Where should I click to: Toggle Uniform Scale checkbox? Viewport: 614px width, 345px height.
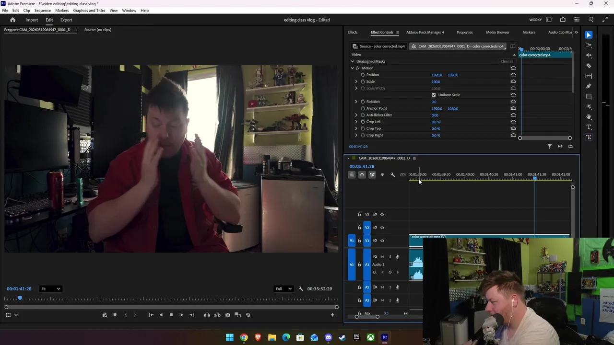(x=434, y=95)
